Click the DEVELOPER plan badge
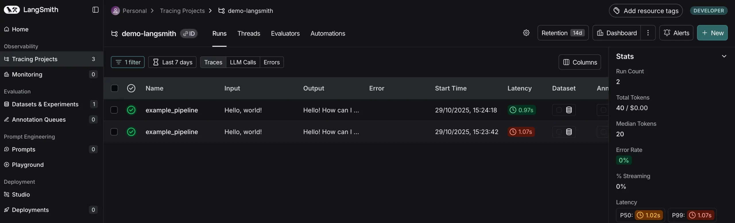 (x=709, y=11)
